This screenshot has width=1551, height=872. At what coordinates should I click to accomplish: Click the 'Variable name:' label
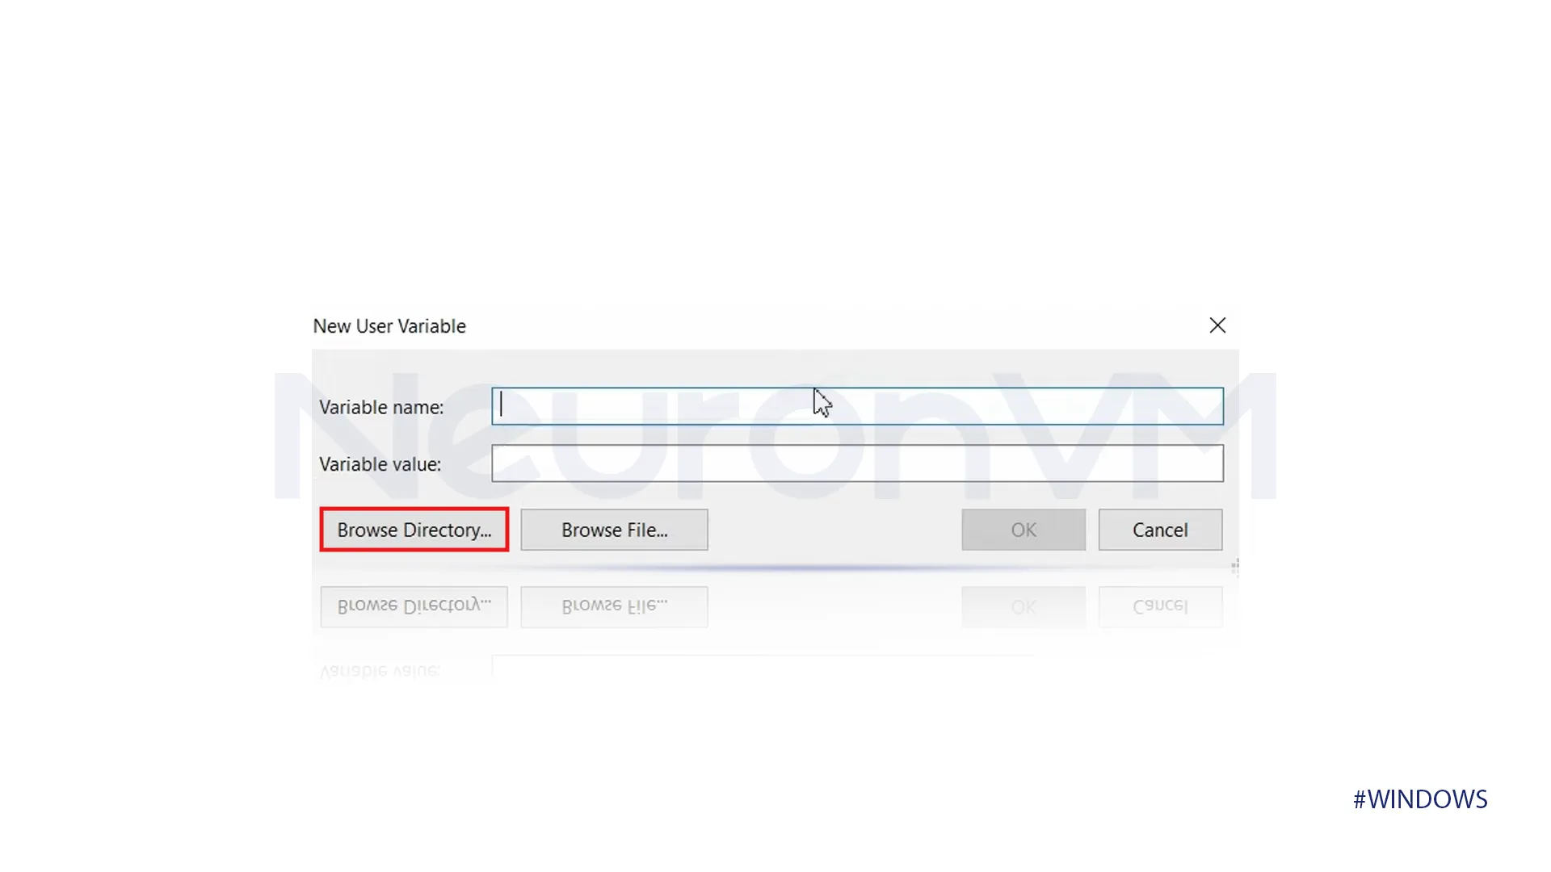point(381,407)
